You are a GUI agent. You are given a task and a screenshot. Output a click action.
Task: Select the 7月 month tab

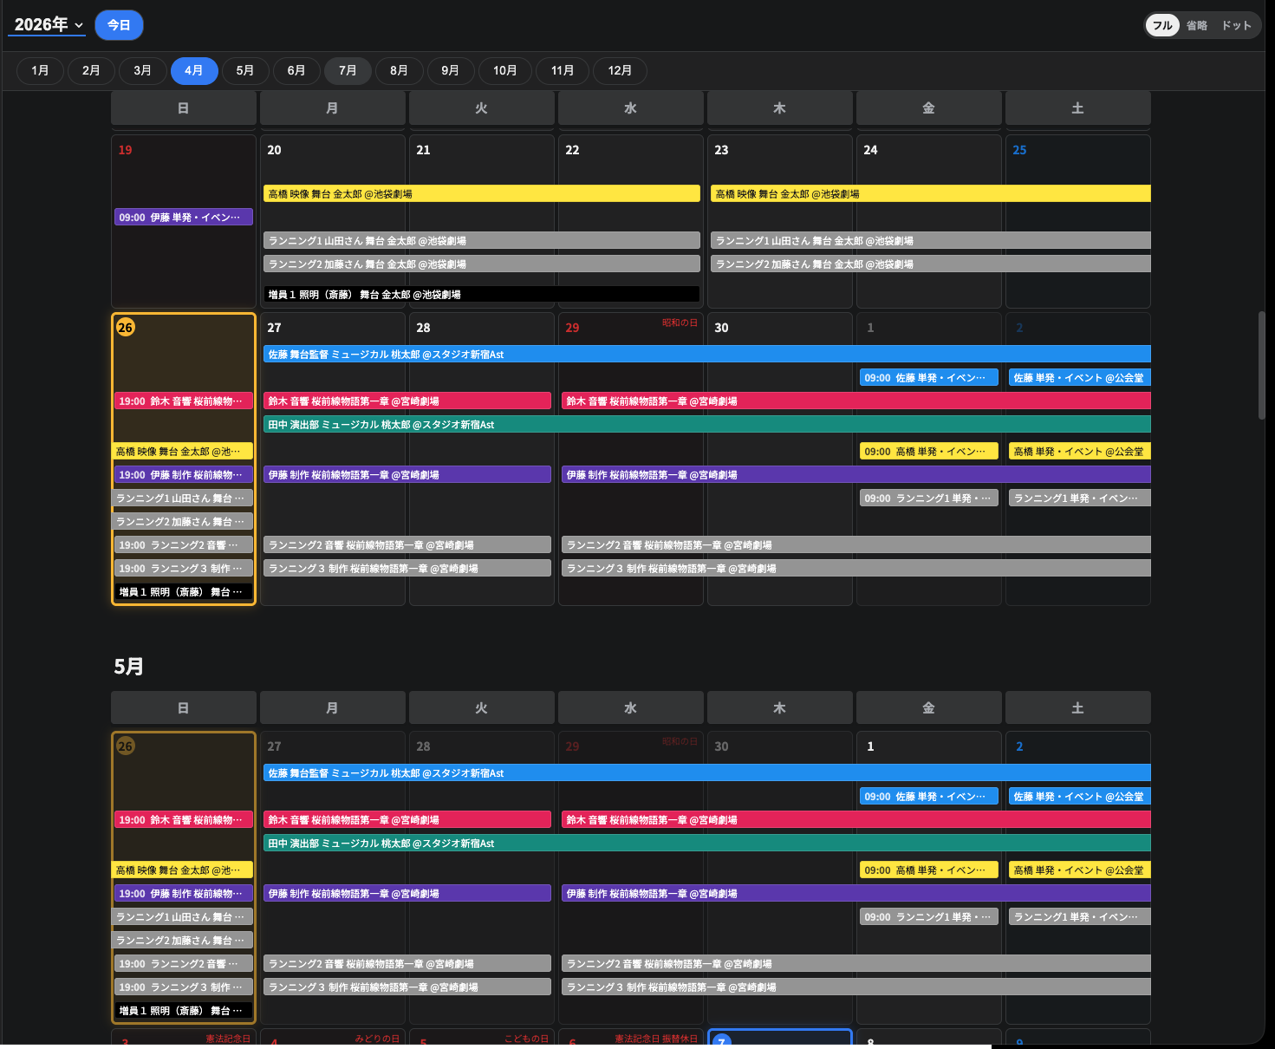point(348,70)
